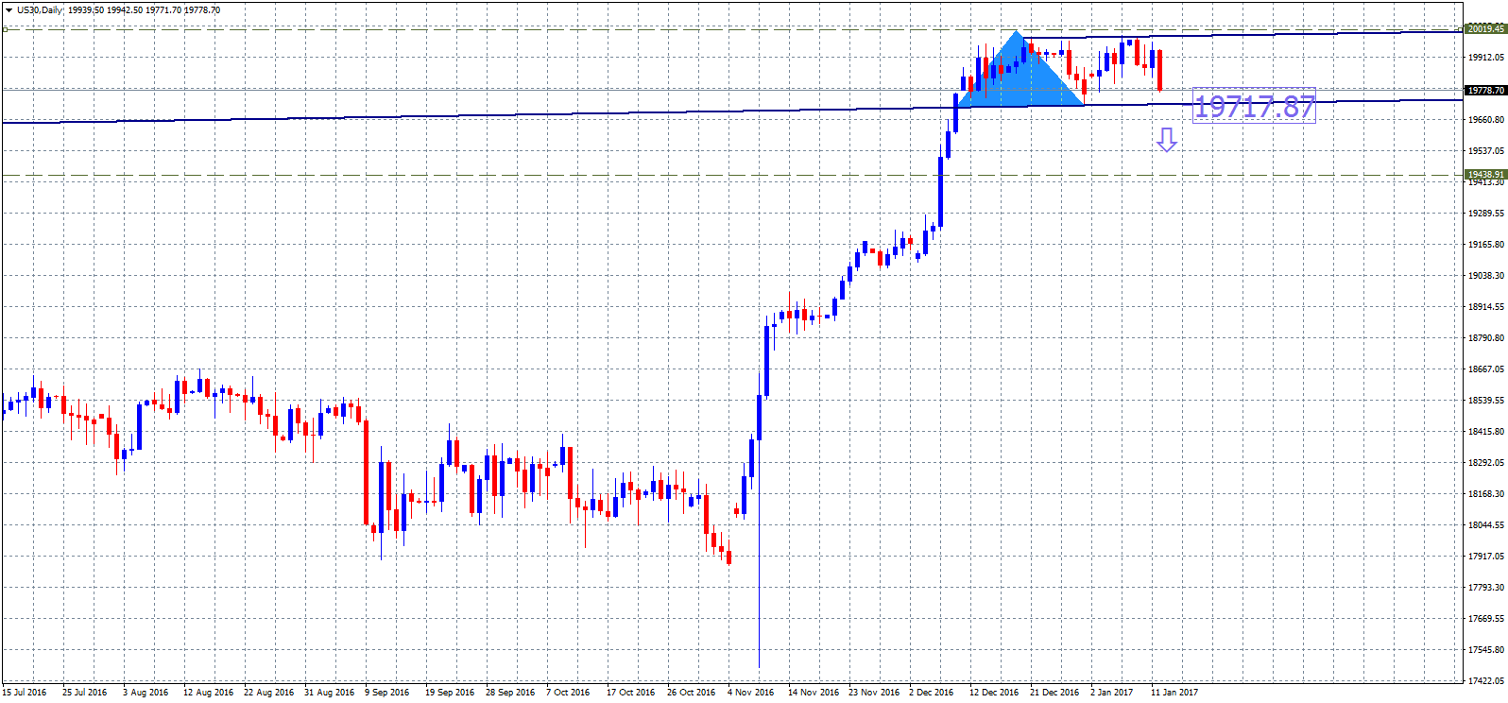Click the purple down arrow object
This screenshot has height=703, width=1508.
pos(1167,140)
